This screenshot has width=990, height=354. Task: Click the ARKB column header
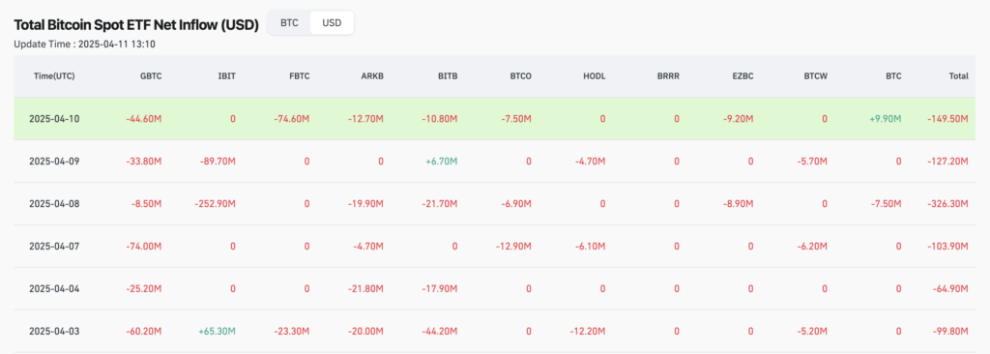(x=372, y=75)
